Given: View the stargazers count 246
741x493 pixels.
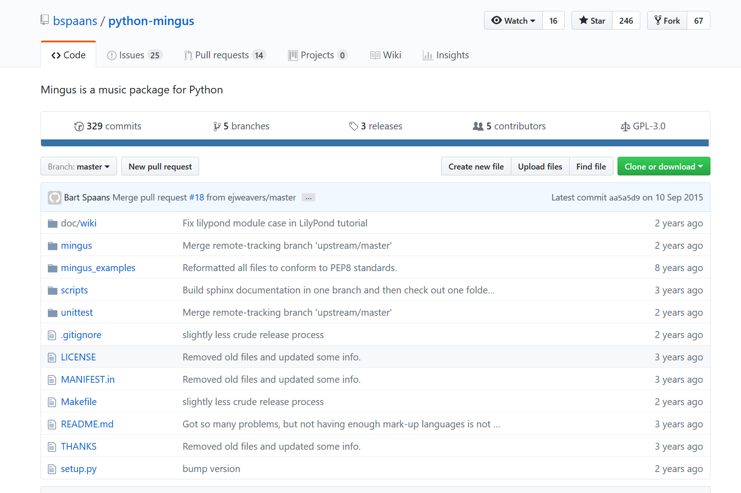Looking at the screenshot, I should pos(626,21).
